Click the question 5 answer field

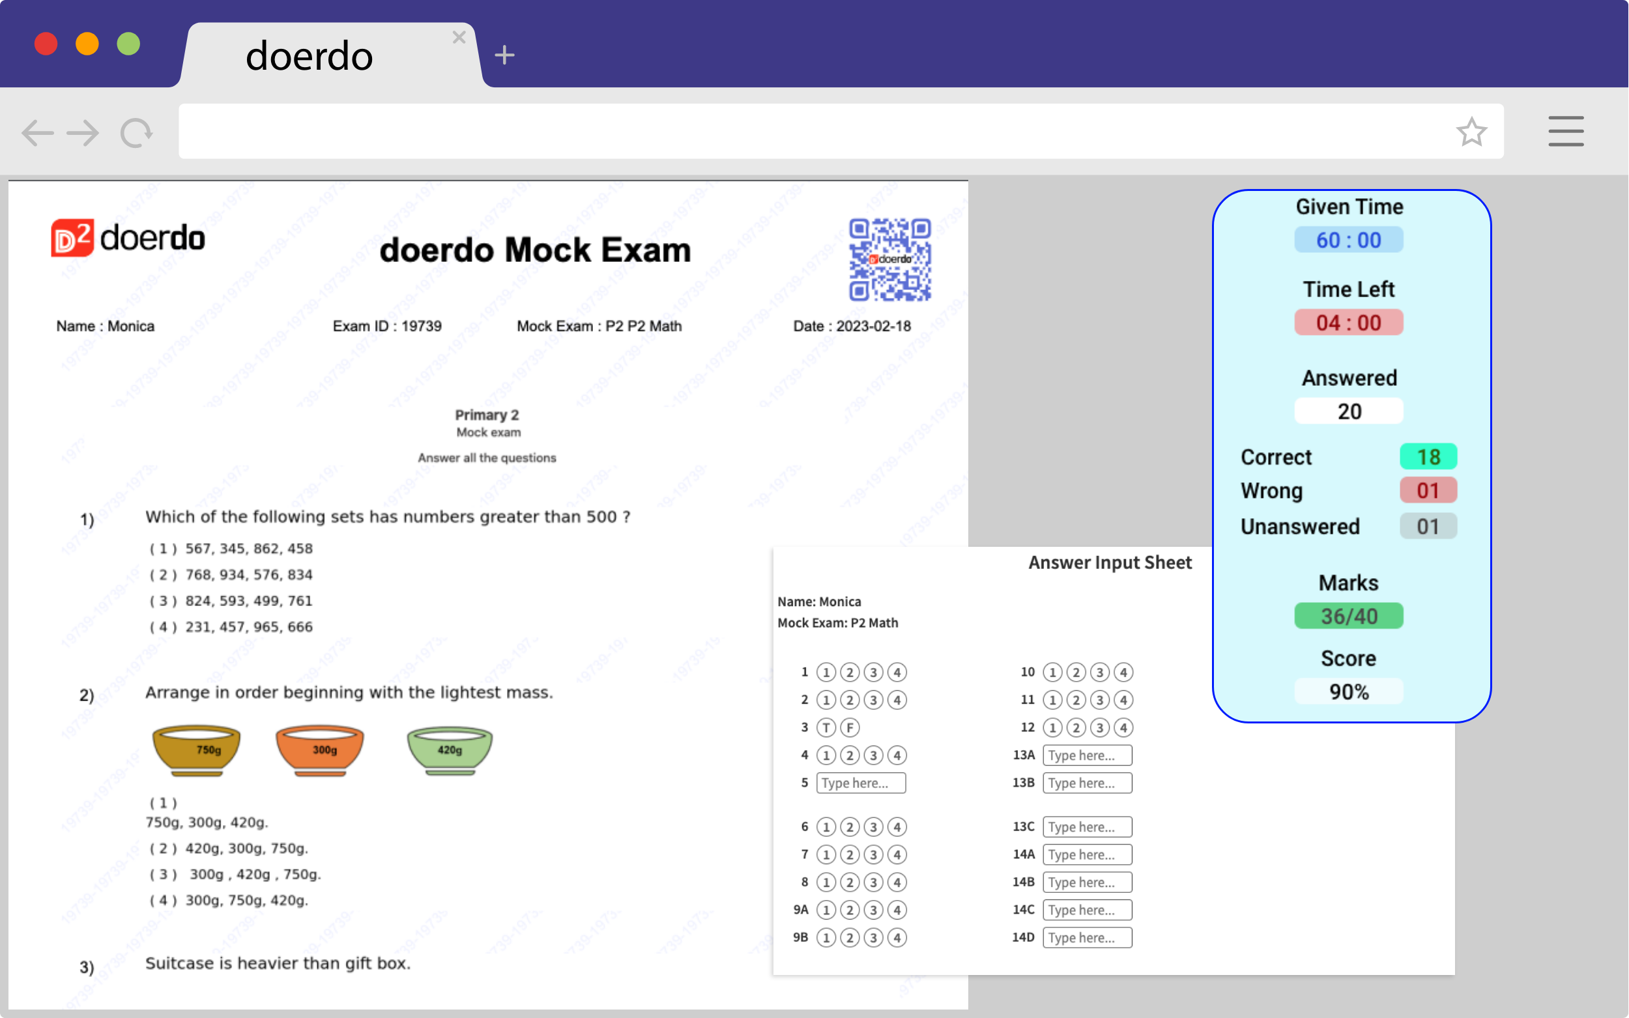pos(860,782)
